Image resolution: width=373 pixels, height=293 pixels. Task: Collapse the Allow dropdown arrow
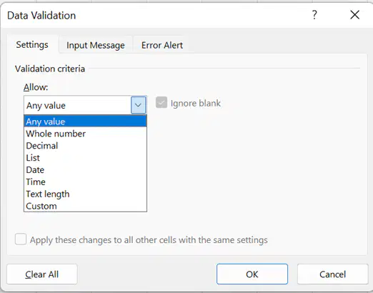tap(138, 105)
